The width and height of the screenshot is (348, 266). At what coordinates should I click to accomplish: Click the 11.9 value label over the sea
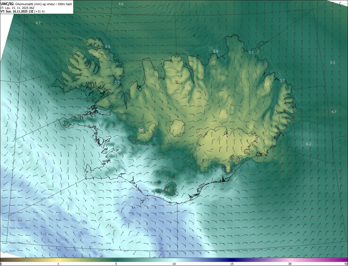(45, 234)
